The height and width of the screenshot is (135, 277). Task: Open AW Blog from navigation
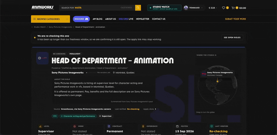tap(98, 19)
